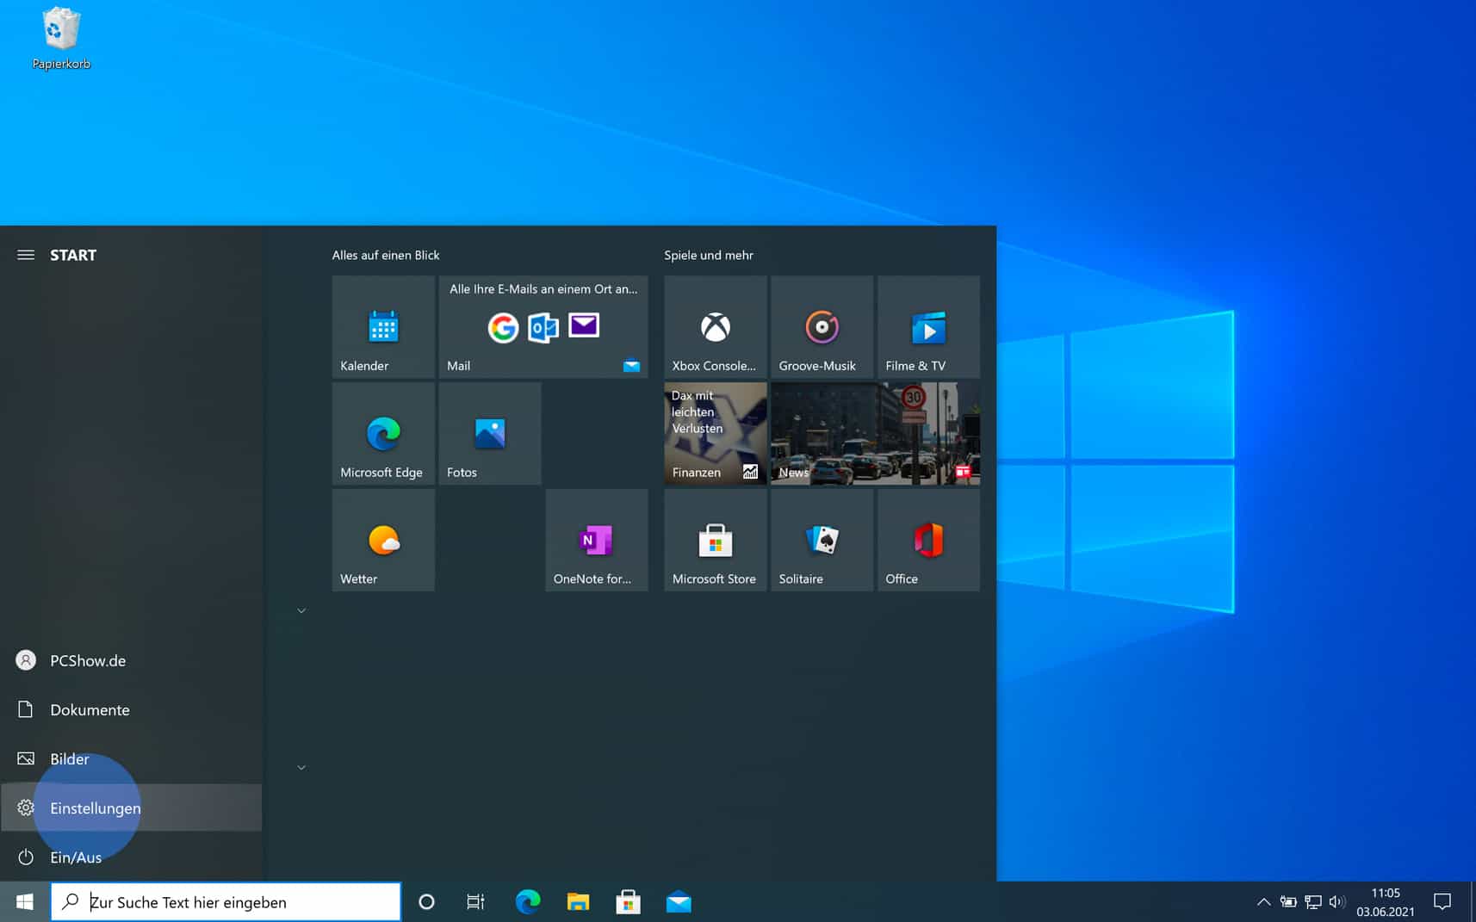The image size is (1476, 922).
Task: Click the Windows Start button
Action: coord(25,901)
